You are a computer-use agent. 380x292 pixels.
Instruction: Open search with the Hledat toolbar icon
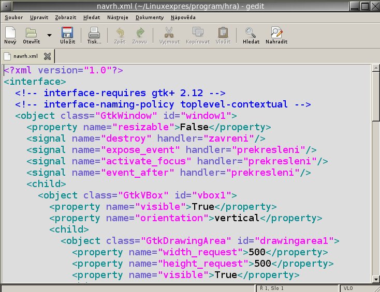251,36
